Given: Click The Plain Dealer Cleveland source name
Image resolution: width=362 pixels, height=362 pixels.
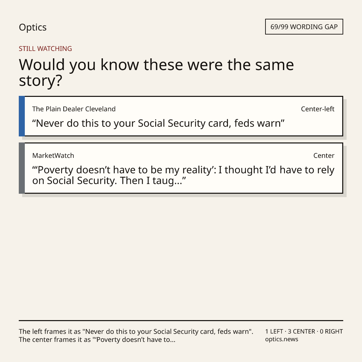Looking at the screenshot, I should pyautogui.click(x=74, y=109).
